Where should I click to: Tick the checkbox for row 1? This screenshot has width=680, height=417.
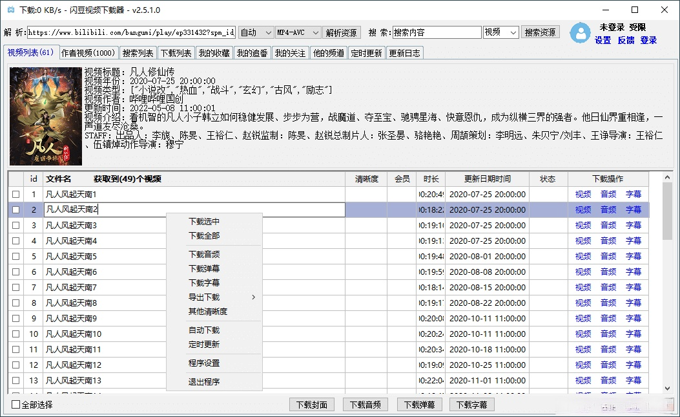tap(15, 195)
